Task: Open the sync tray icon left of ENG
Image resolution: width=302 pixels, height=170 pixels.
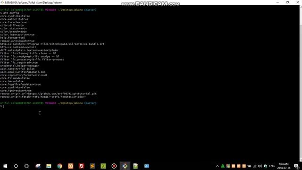Action: (265, 166)
